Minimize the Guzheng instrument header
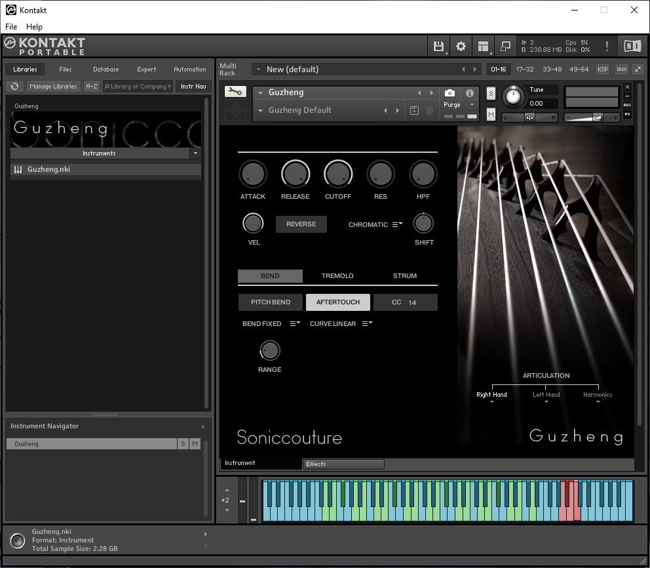 click(627, 96)
